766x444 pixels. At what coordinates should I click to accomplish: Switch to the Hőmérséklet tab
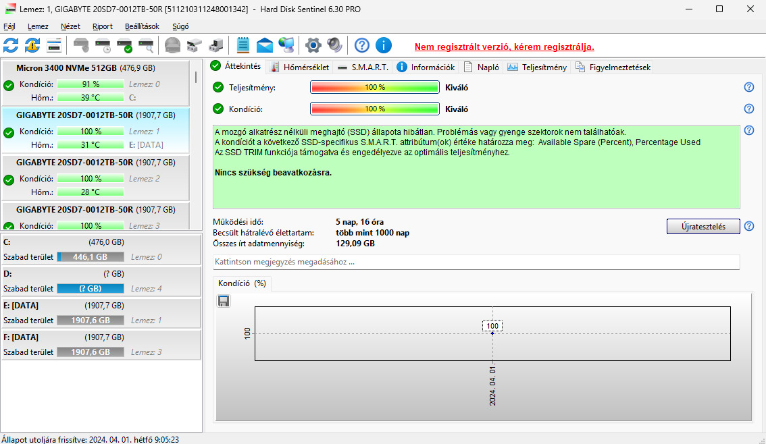click(300, 67)
